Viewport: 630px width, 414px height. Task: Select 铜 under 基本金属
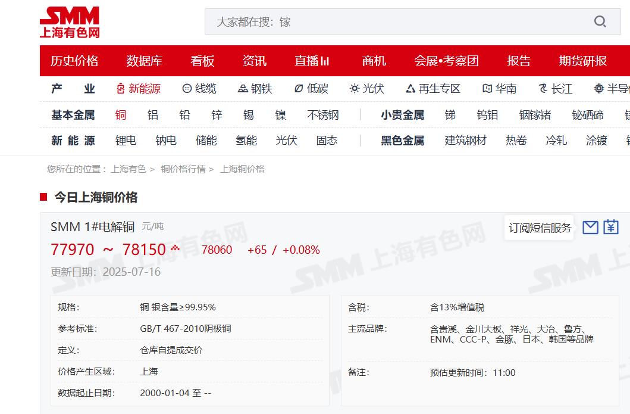coord(121,115)
